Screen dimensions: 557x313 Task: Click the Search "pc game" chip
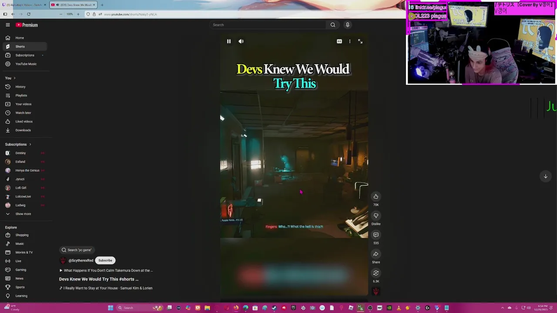pyautogui.click(x=77, y=250)
